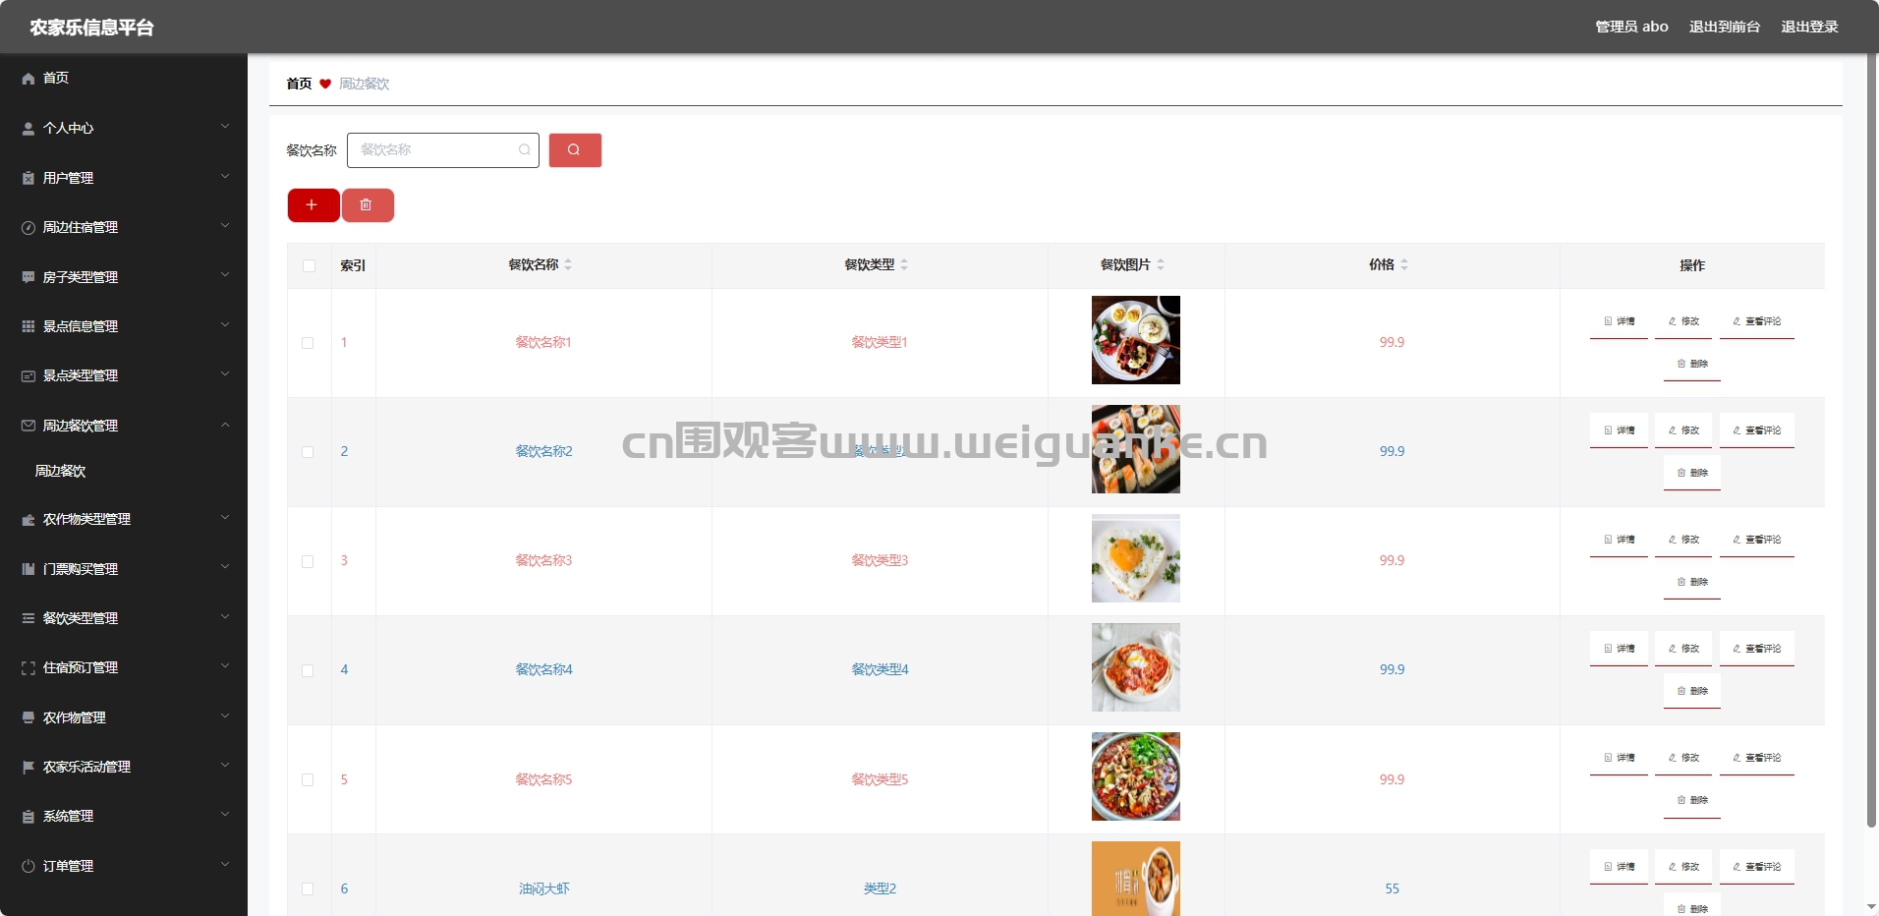1879x916 pixels.
Task: Click 删除 for 餐饮名称5 row
Action: pos(1692,800)
